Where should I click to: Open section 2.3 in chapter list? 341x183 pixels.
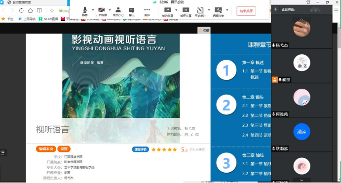click(x=257, y=125)
